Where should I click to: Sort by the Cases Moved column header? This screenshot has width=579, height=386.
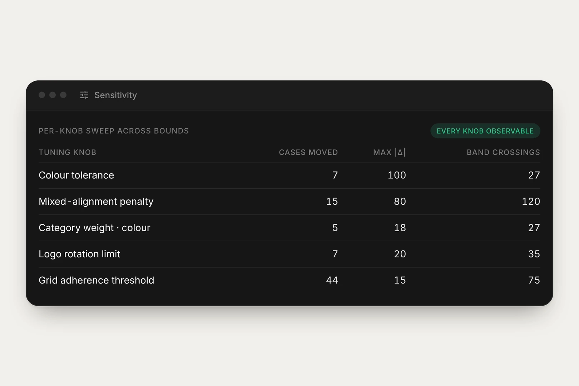(308, 152)
